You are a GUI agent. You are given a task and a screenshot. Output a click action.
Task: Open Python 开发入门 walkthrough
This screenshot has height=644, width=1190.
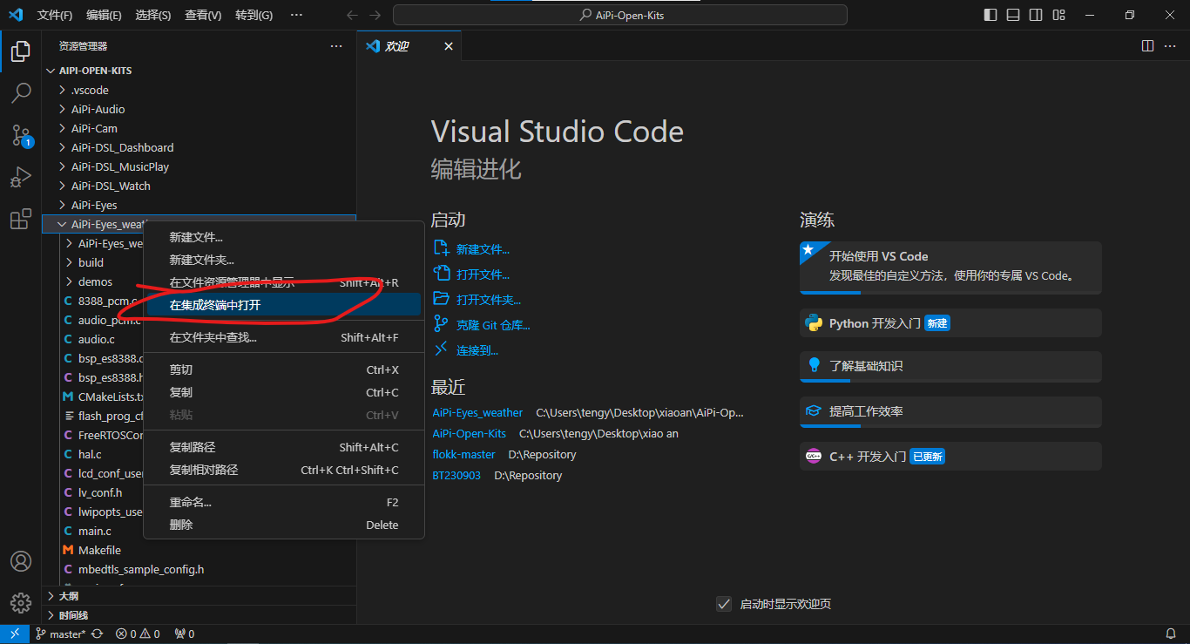tap(950, 322)
